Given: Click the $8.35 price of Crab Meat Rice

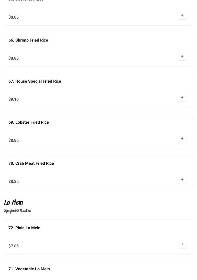Looking at the screenshot, I should [x=14, y=182].
